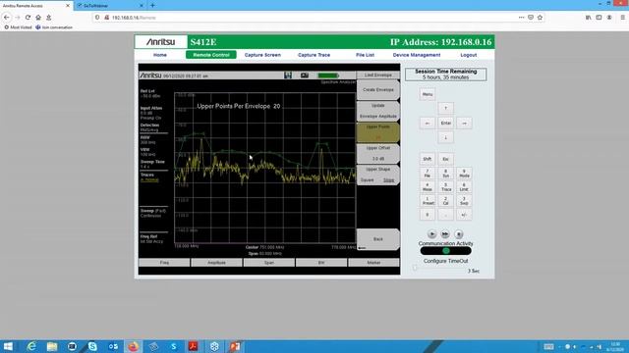Open the Device Management tab
The height and width of the screenshot is (353, 629).
pyautogui.click(x=417, y=55)
